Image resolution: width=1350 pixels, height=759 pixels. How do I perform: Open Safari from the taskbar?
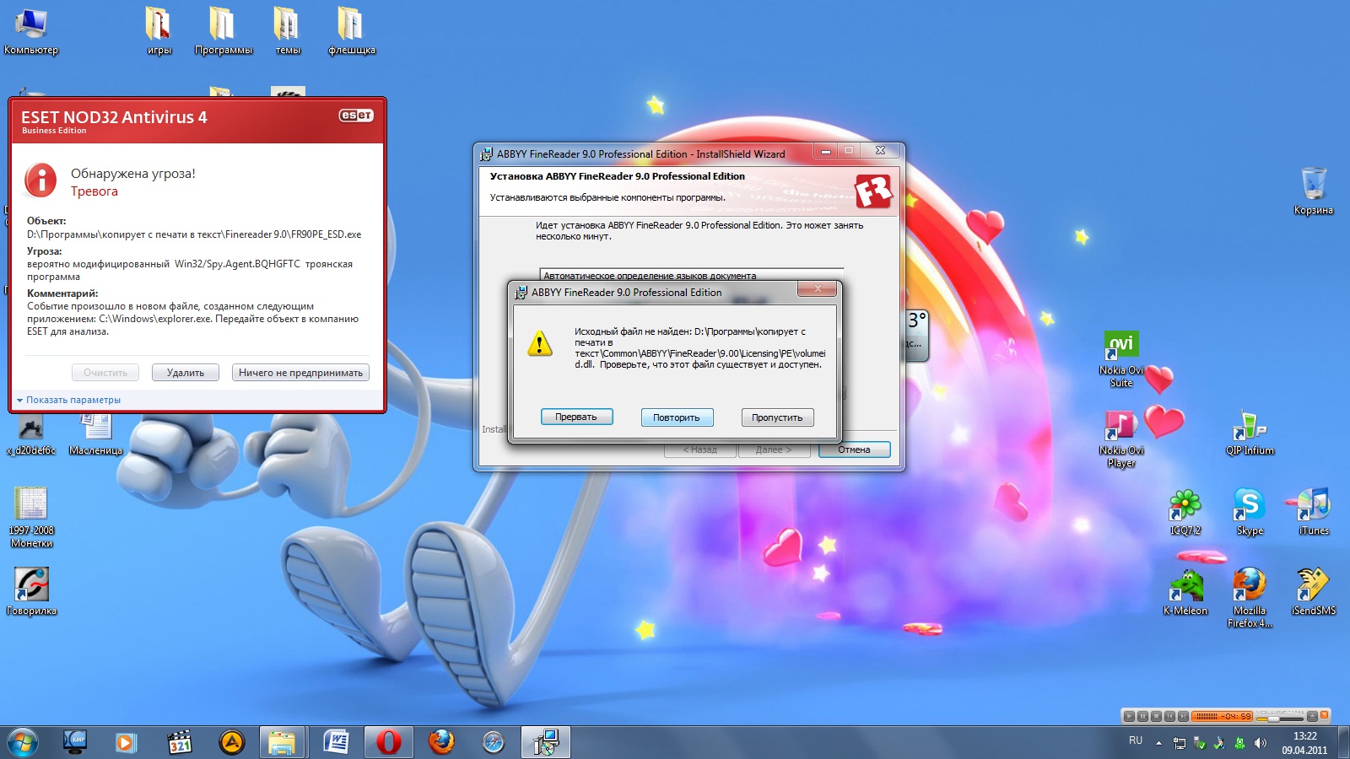click(493, 742)
